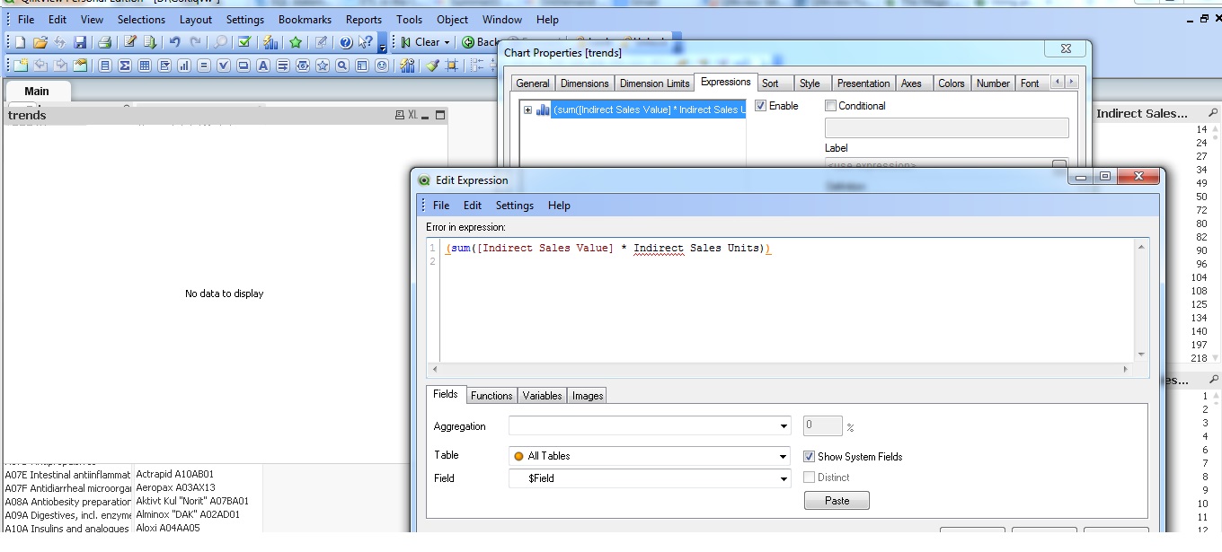Screen dimensions: 1222x552
Task: Click the Create Chart bar icon
Action: click(184, 66)
